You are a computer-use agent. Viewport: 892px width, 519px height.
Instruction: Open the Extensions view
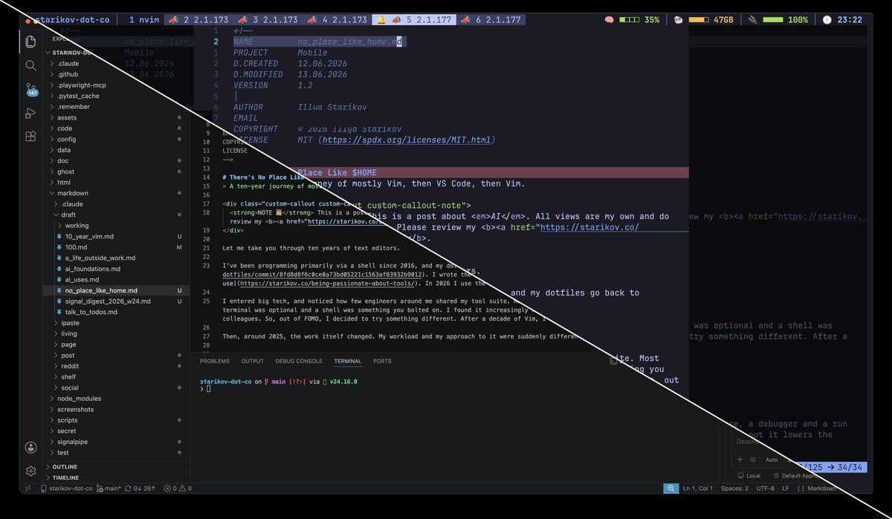point(30,137)
